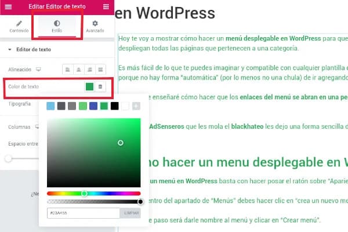Click the LIMPIAR button
The image size is (348, 232).
pos(130,213)
